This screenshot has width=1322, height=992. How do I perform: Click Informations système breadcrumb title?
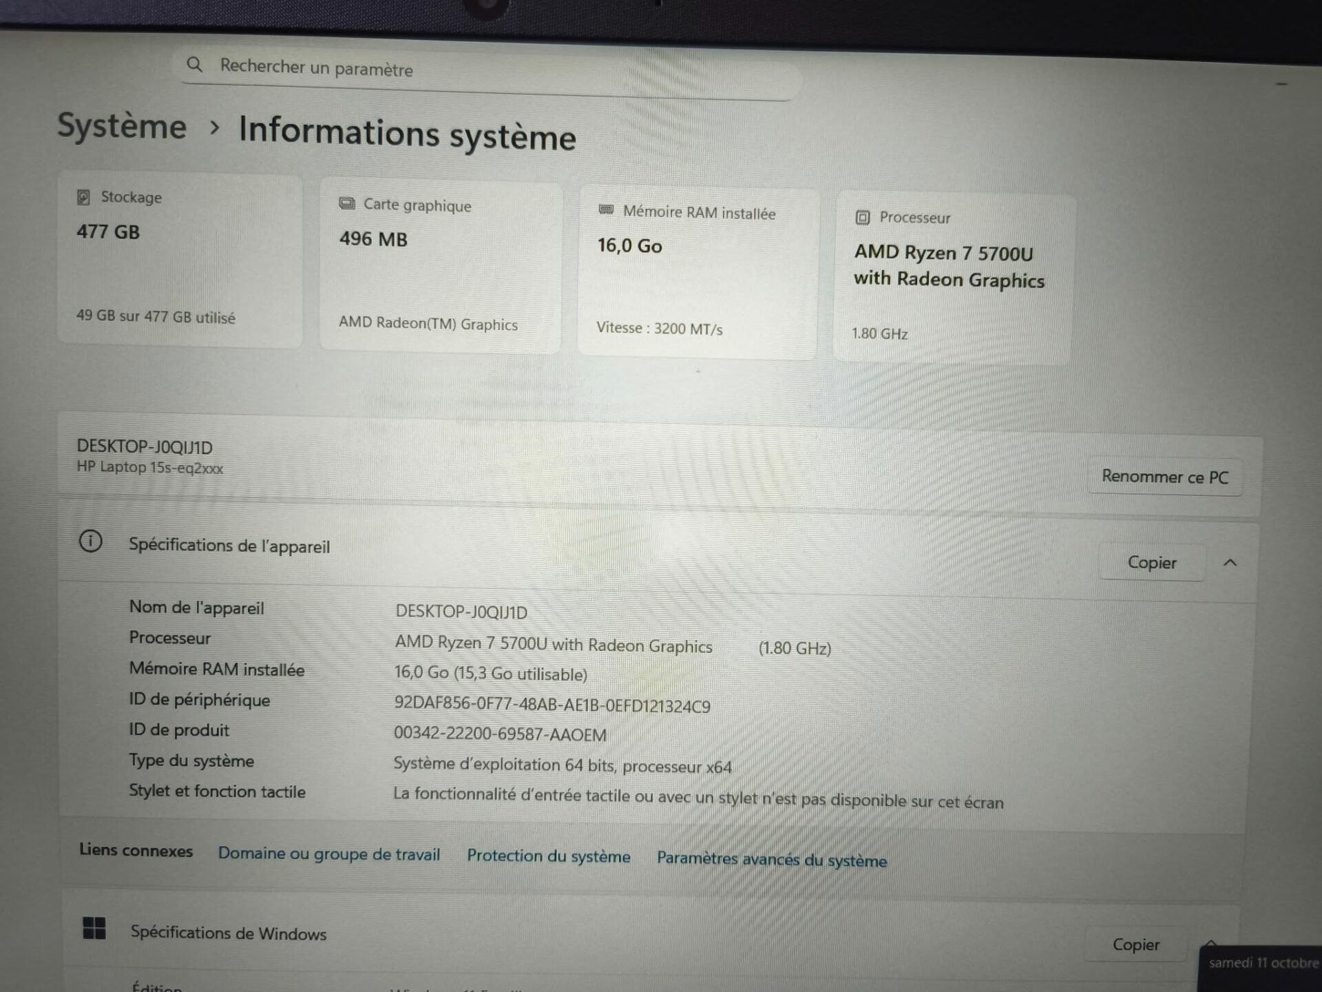[x=407, y=133]
